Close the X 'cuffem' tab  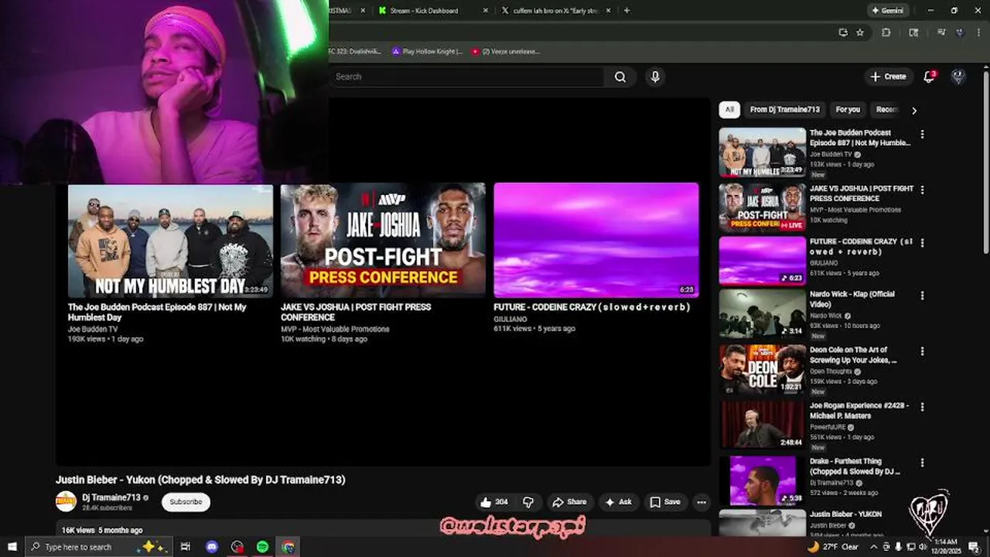click(x=609, y=10)
